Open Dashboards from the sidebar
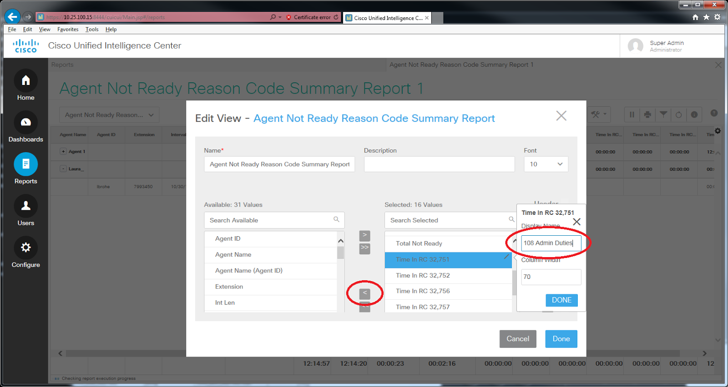This screenshot has height=387, width=728. [x=26, y=122]
